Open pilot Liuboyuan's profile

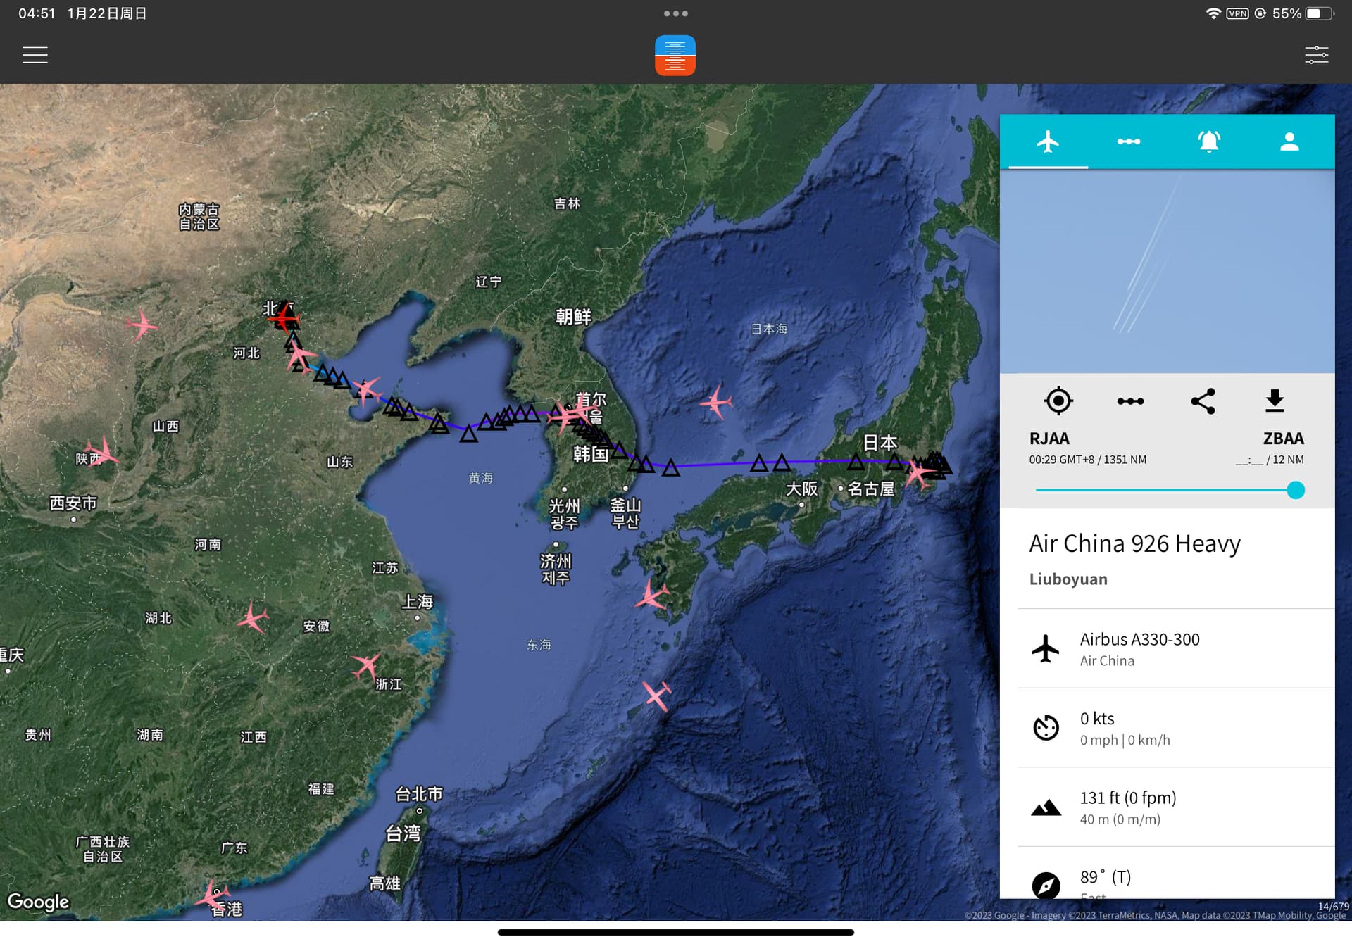click(1068, 579)
